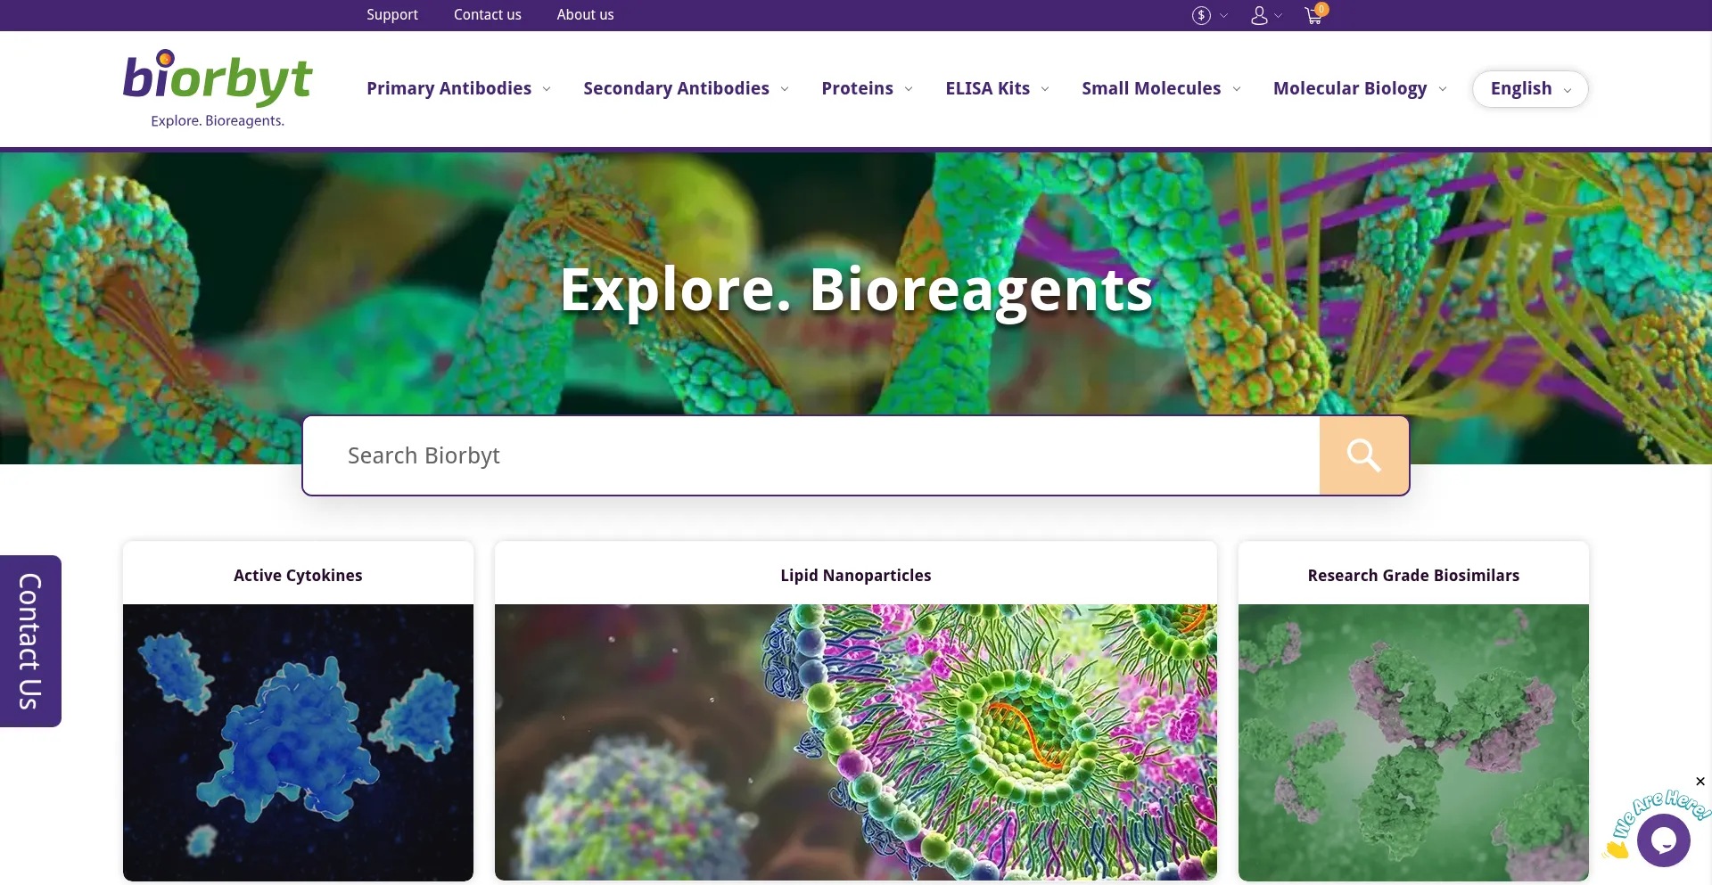The height and width of the screenshot is (885, 1712).
Task: Expand the Molecular Biology chevron
Action: tap(1443, 89)
